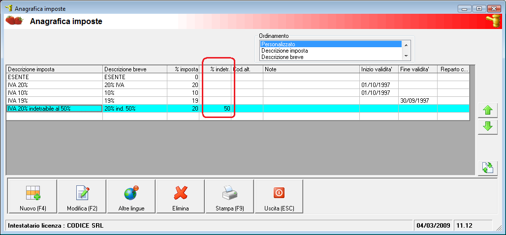Image resolution: width=506 pixels, height=235 pixels.
Task: Click IVA 20% indetraibile al 50% cell
Action: pyautogui.click(x=55, y=109)
